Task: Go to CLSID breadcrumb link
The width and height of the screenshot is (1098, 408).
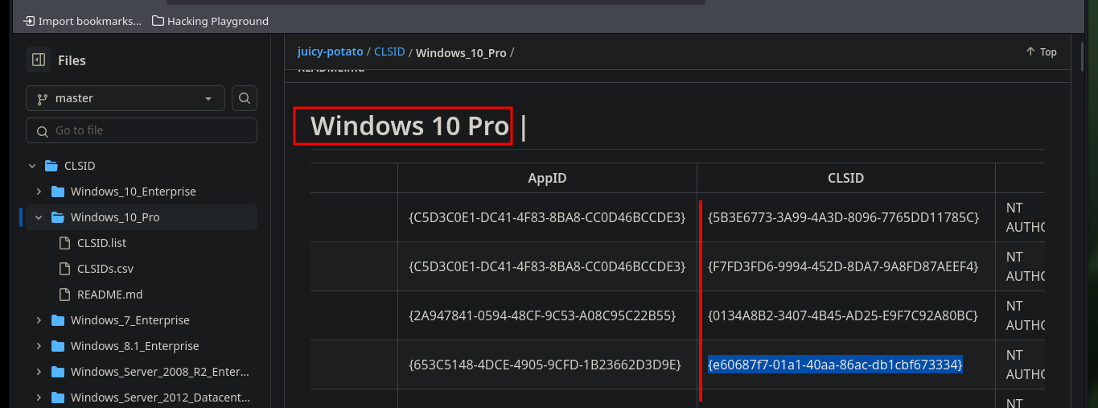Action: [x=389, y=52]
